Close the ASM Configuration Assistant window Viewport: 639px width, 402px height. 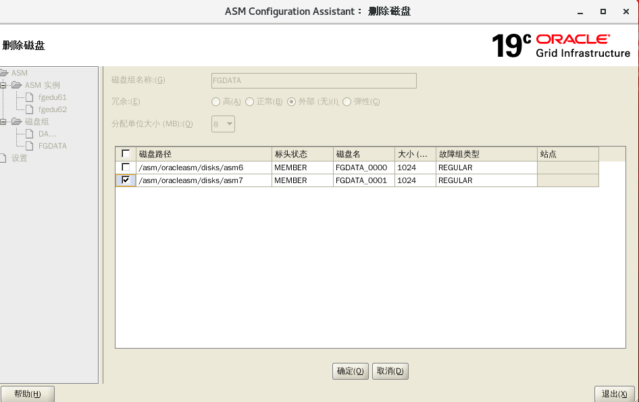(x=626, y=12)
